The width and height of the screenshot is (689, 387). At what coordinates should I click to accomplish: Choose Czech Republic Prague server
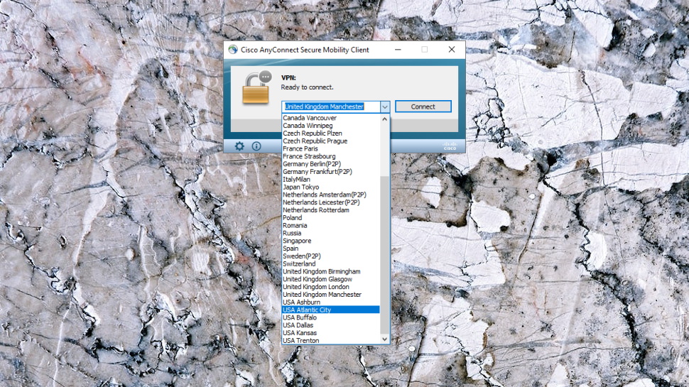pos(331,141)
